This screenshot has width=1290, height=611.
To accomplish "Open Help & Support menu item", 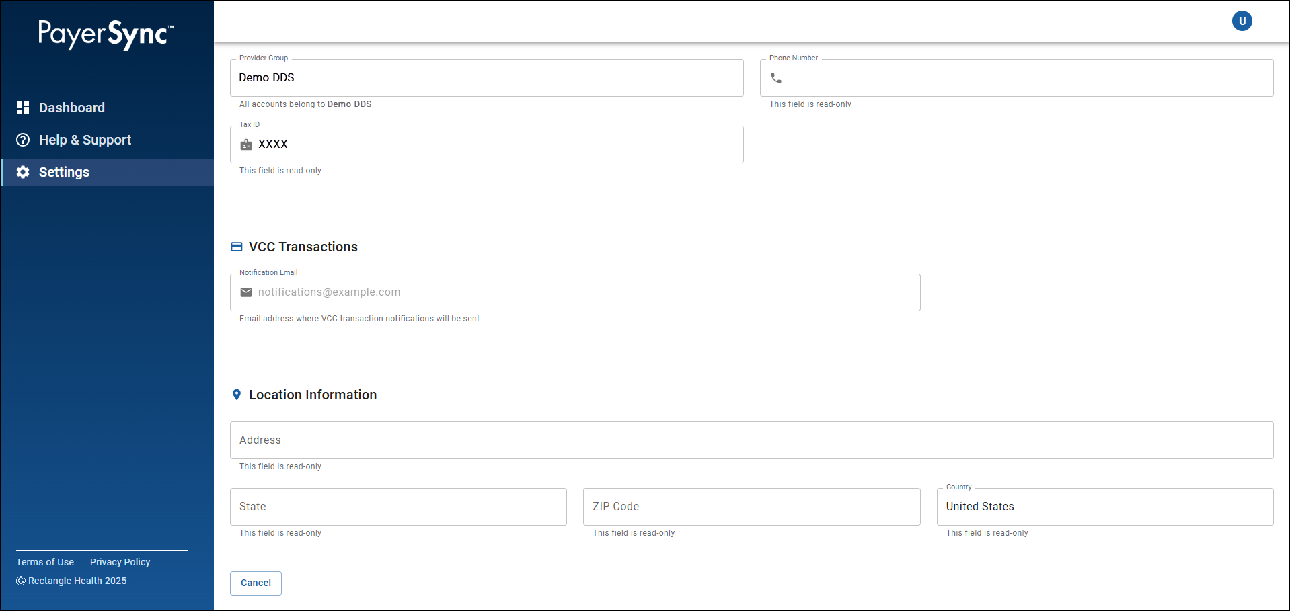I will coord(108,140).
